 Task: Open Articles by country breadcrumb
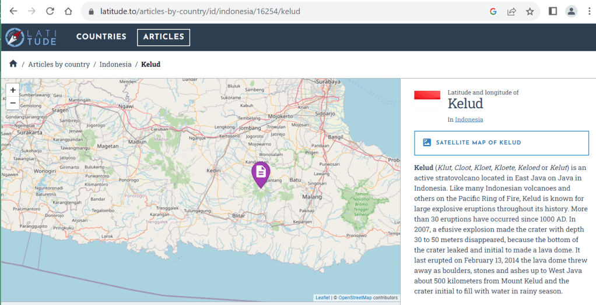pyautogui.click(x=59, y=64)
